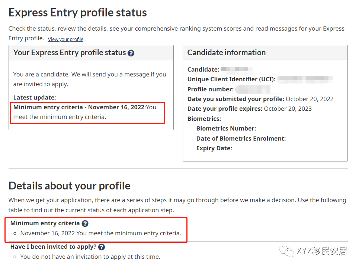The width and height of the screenshot is (359, 267).
Task: Click help icon beside Your Express Entry profile status
Action: click(131, 53)
